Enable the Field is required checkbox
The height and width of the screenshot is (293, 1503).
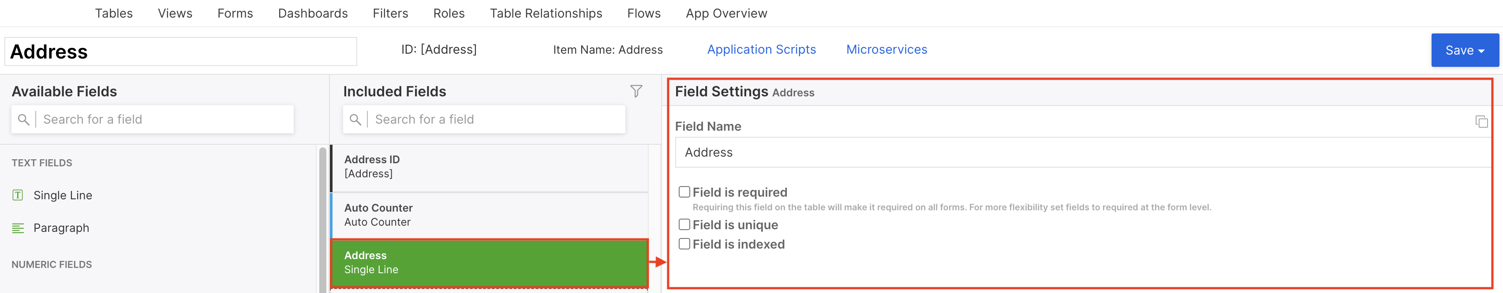684,192
